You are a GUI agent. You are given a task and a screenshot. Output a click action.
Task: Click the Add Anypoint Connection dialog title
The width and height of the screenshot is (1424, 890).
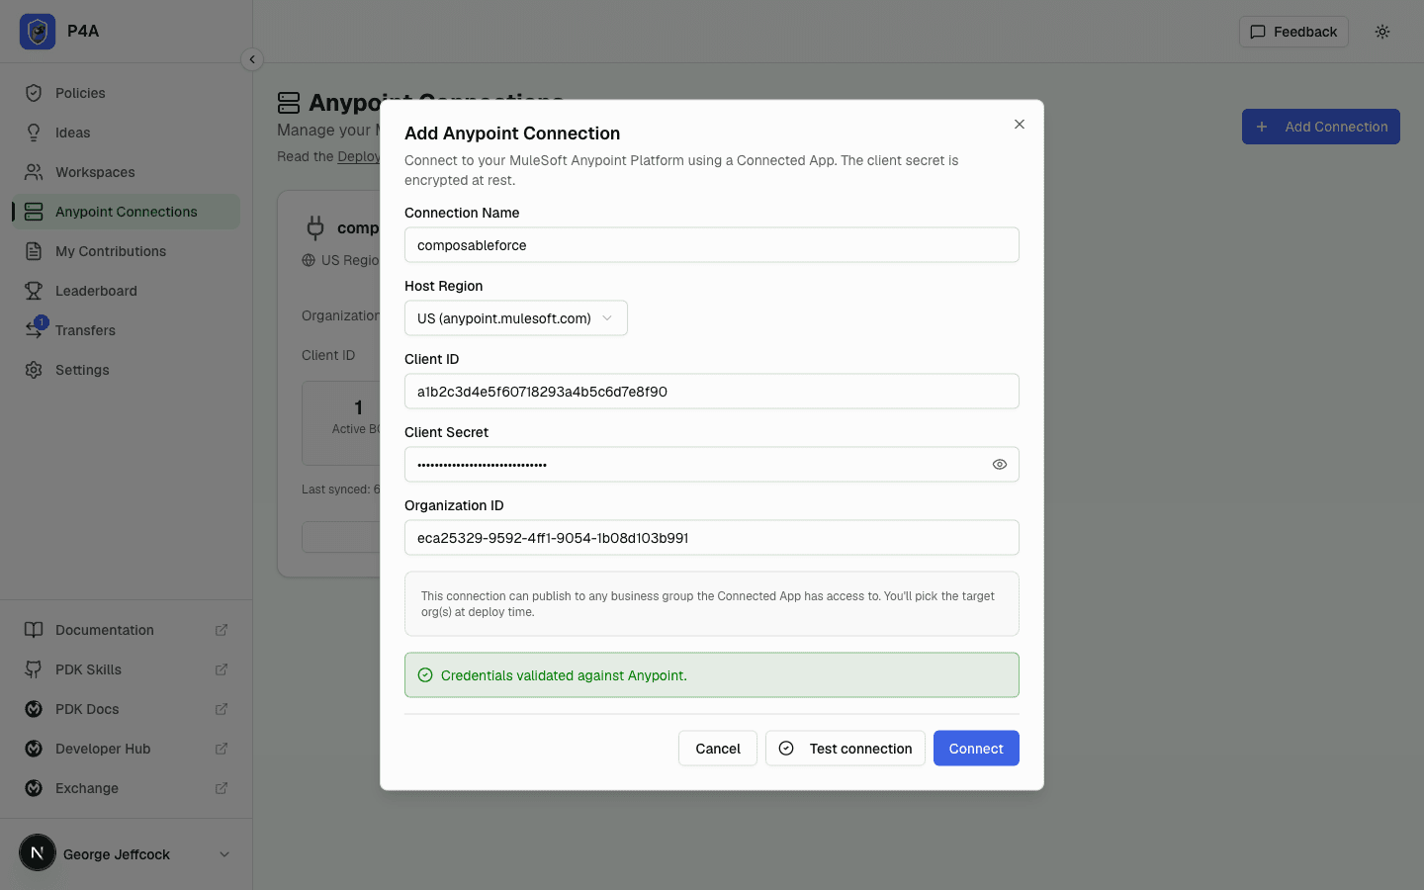(512, 133)
